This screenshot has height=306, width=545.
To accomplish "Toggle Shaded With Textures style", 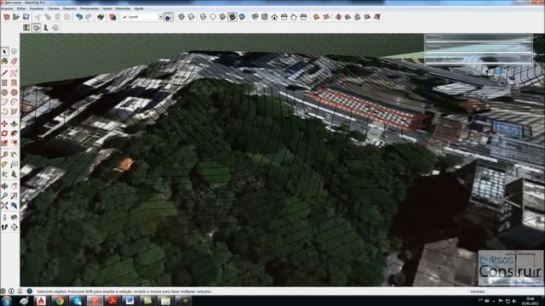I will (x=232, y=17).
